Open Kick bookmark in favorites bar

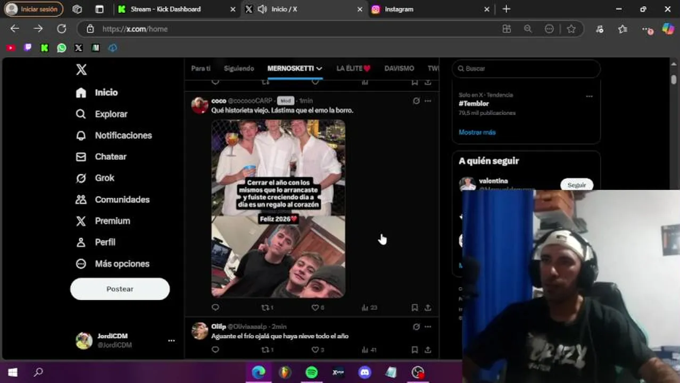point(45,48)
